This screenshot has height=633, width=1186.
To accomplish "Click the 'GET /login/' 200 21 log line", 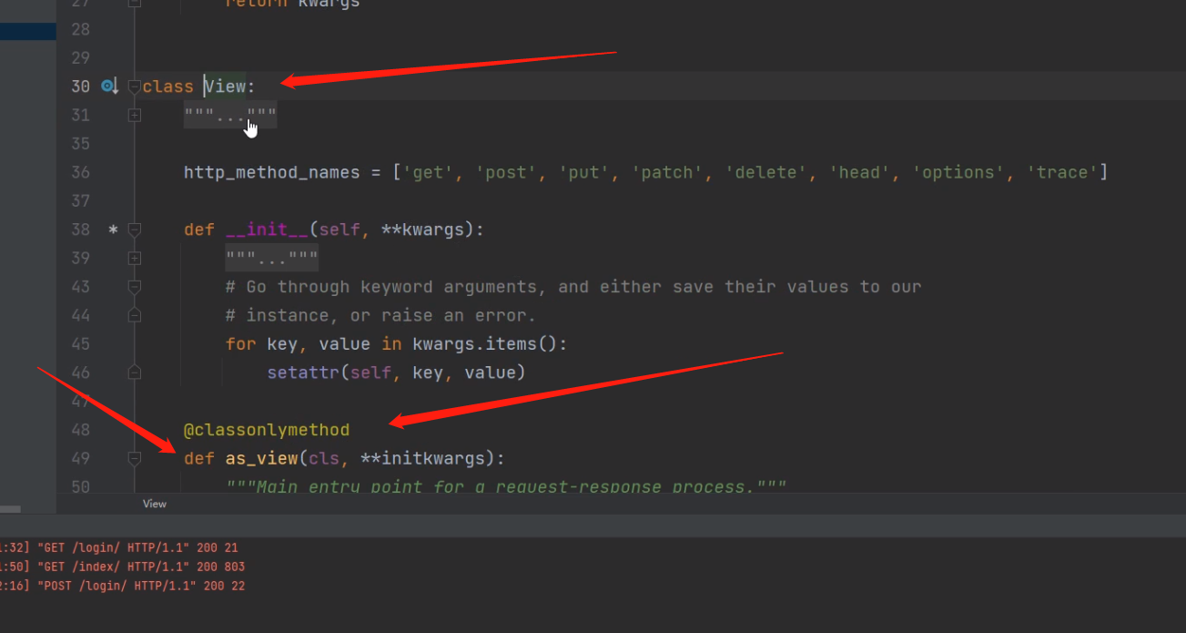I will click(119, 547).
